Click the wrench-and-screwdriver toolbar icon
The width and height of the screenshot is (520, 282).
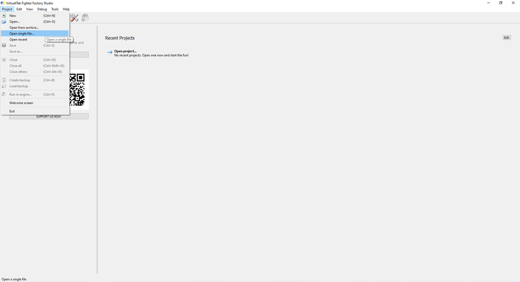[x=74, y=17]
